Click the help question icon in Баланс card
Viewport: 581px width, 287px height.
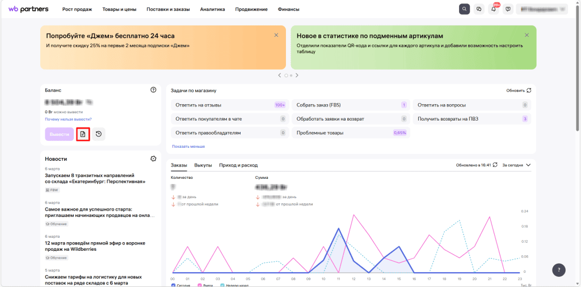click(x=153, y=90)
